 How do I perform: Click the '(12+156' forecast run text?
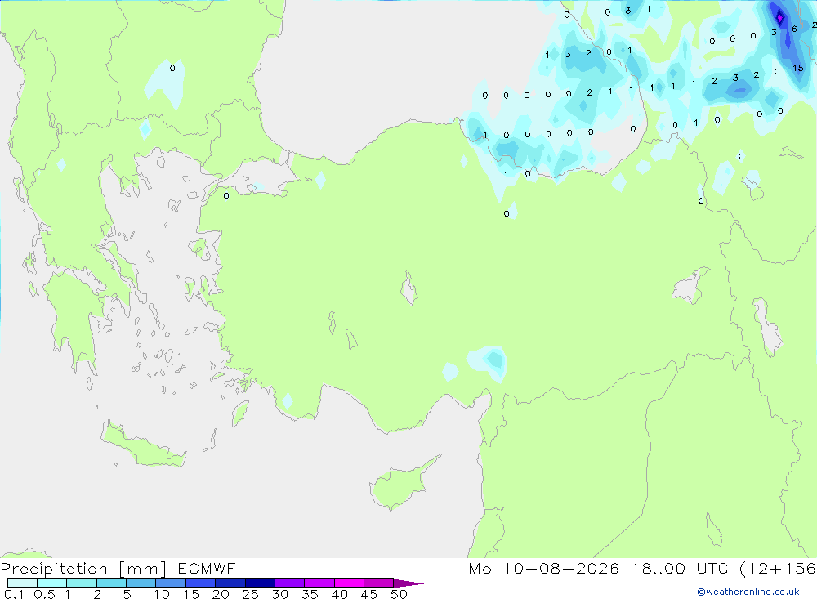click(778, 568)
